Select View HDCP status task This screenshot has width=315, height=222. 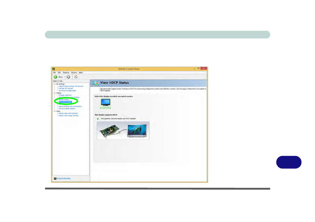pos(65,102)
